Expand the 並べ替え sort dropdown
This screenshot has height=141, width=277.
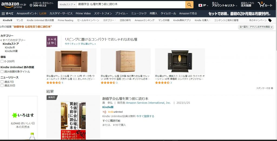pyautogui.click(x=256, y=27)
